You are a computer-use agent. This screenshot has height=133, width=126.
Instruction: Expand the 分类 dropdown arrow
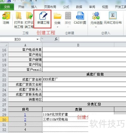pyautogui.click(x=57, y=27)
